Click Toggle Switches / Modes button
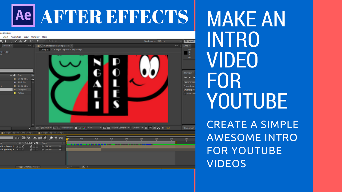The height and width of the screenshot is (192, 342). [x=28, y=167]
